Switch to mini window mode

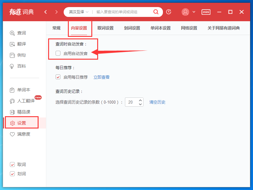pos(206,12)
